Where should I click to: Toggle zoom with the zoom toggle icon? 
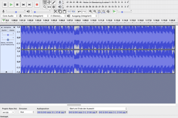(x=108, y=11)
